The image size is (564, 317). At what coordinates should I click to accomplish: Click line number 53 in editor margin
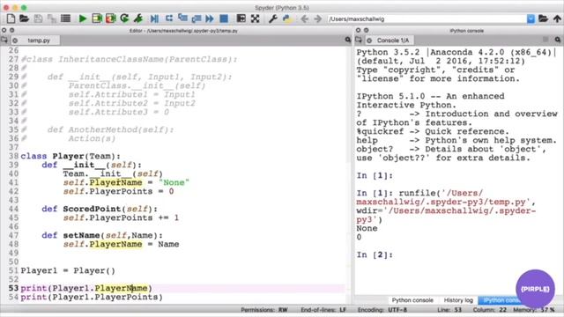13,288
